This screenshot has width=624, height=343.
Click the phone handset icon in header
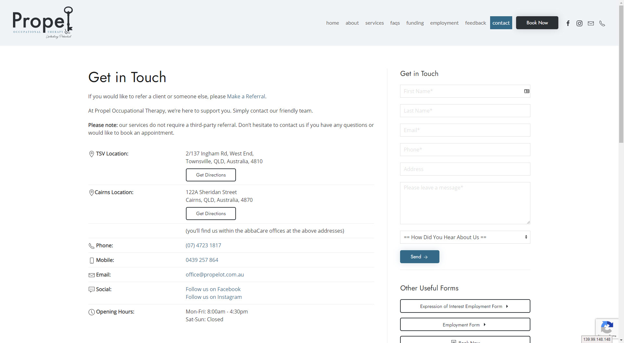point(602,23)
